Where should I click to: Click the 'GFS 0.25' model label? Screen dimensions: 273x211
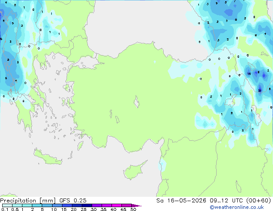73,201
